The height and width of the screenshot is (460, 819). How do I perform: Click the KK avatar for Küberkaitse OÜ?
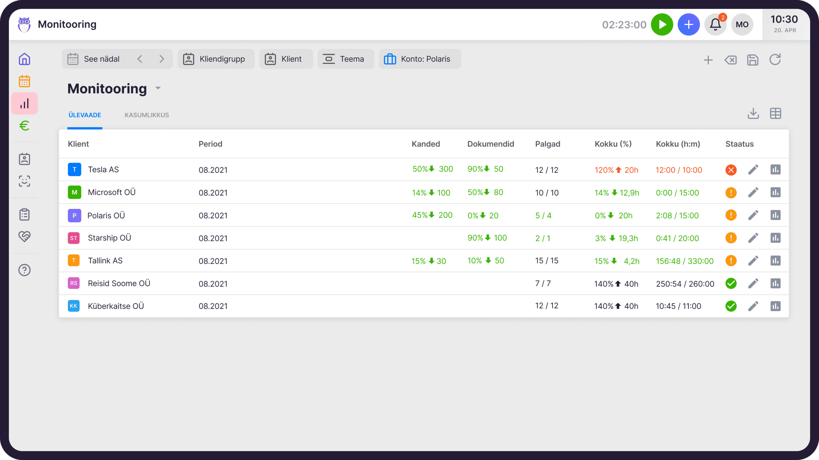(x=74, y=306)
